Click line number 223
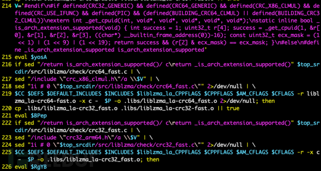The image size is (321, 171). click(7, 138)
